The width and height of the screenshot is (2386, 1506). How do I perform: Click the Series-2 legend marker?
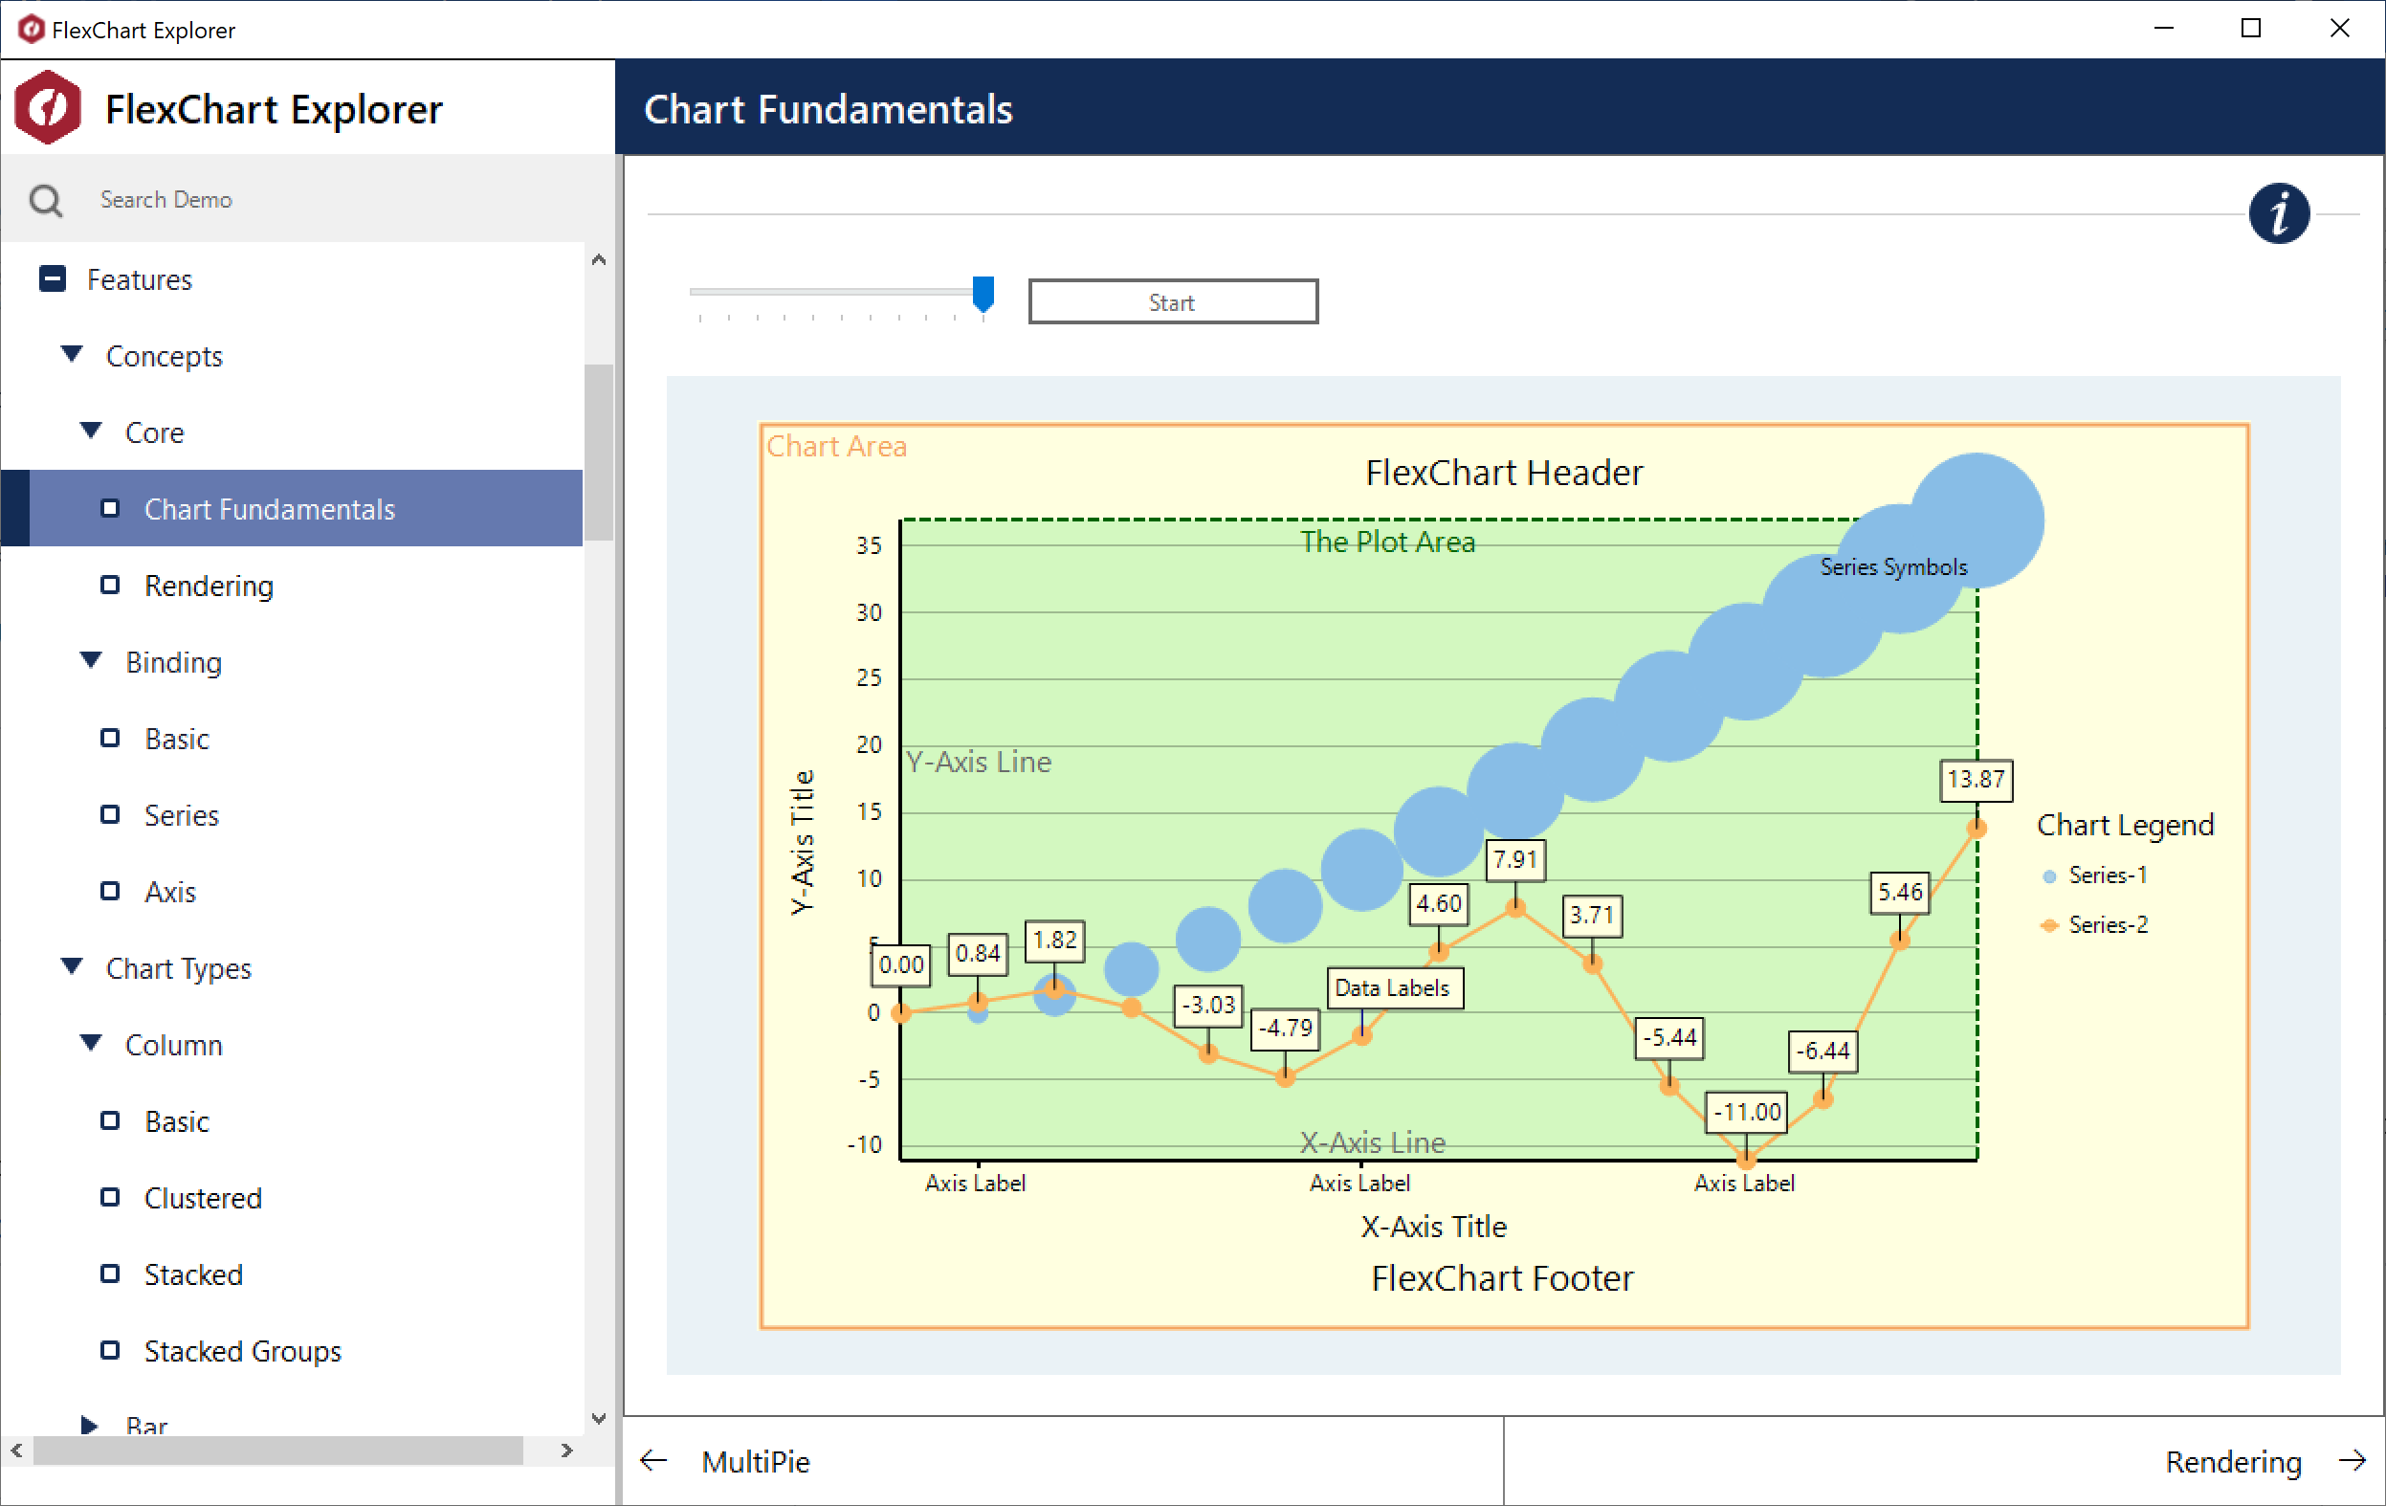pyautogui.click(x=2049, y=925)
